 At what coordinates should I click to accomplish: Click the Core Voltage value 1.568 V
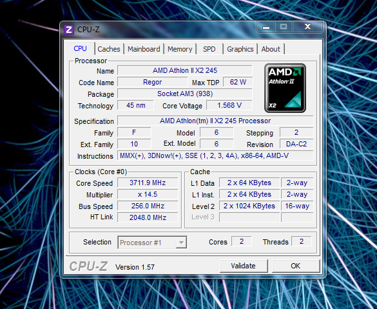click(x=229, y=105)
